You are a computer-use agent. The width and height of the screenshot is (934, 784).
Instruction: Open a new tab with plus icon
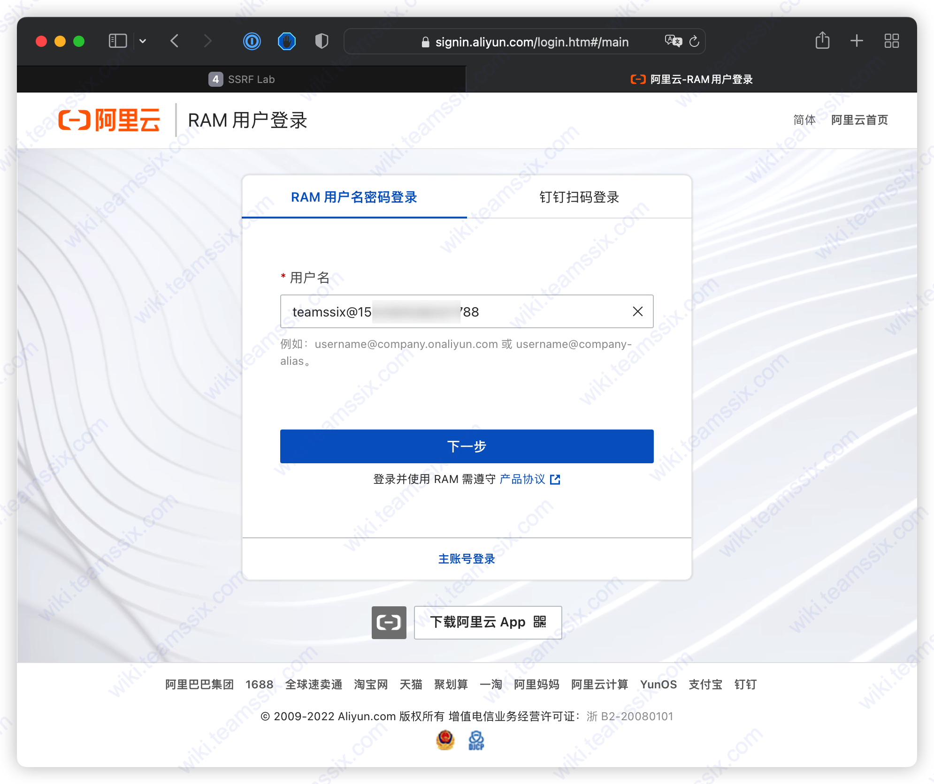[x=857, y=41]
